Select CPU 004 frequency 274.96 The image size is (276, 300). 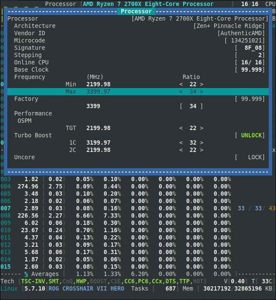[28, 187]
